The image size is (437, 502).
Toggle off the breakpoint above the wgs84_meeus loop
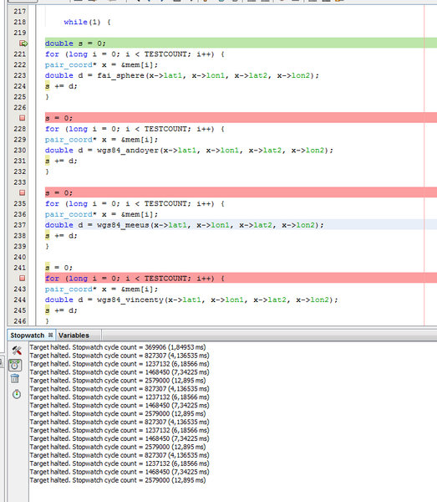coord(22,192)
